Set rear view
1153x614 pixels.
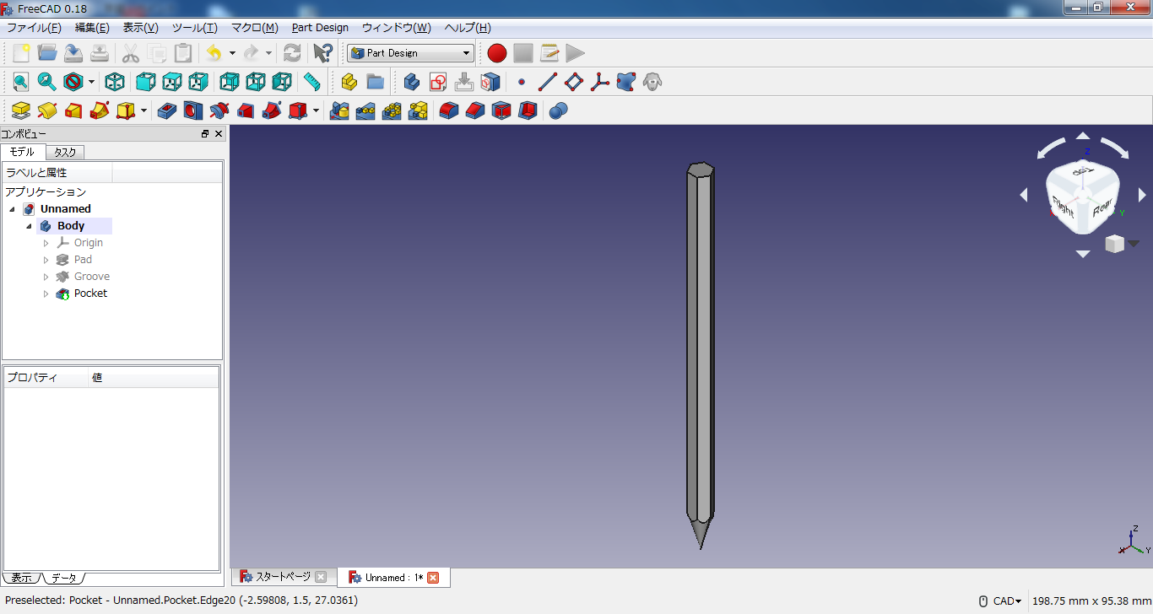(x=230, y=82)
